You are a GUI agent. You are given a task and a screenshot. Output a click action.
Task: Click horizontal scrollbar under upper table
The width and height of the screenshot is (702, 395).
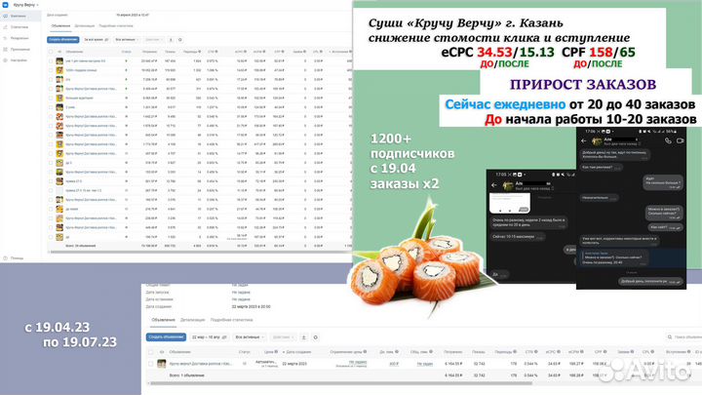pyautogui.click(x=200, y=252)
